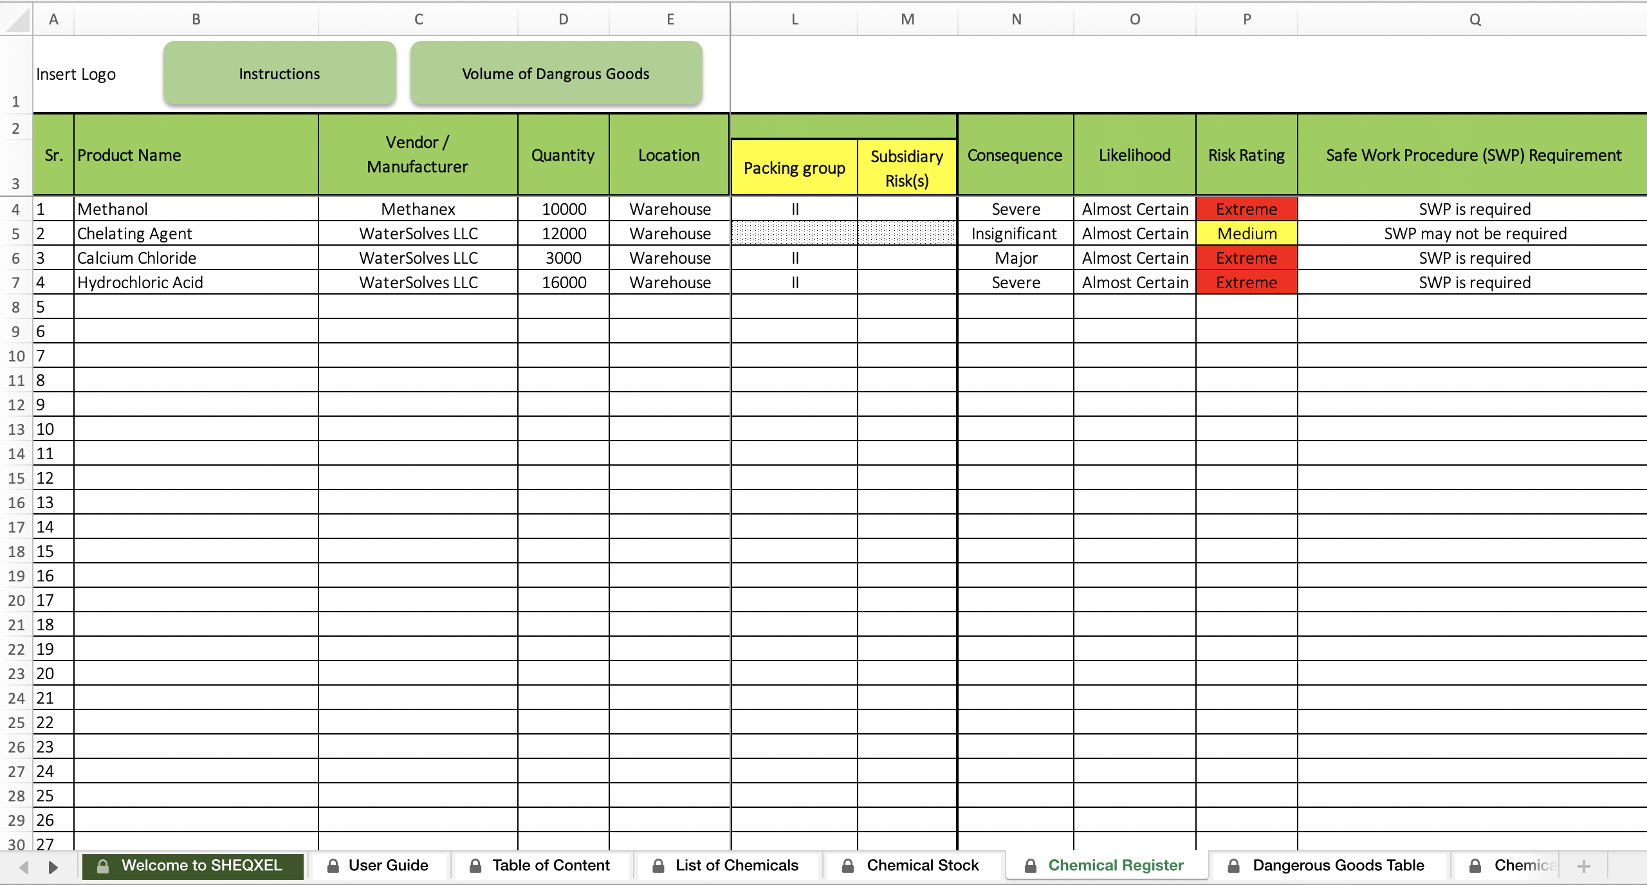Click the lock icon on Dangerous Goods Table tab
The width and height of the screenshot is (1647, 885).
coord(1235,866)
